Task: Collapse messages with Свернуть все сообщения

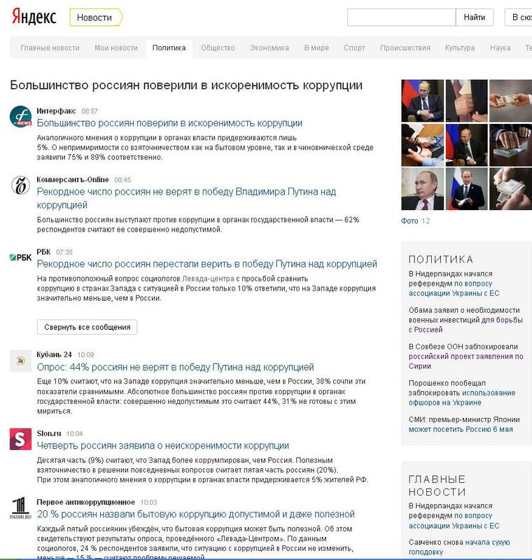Action: (x=87, y=327)
